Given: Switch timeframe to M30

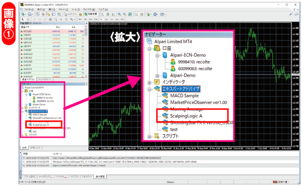Looking at the screenshot, I should 96,19.
